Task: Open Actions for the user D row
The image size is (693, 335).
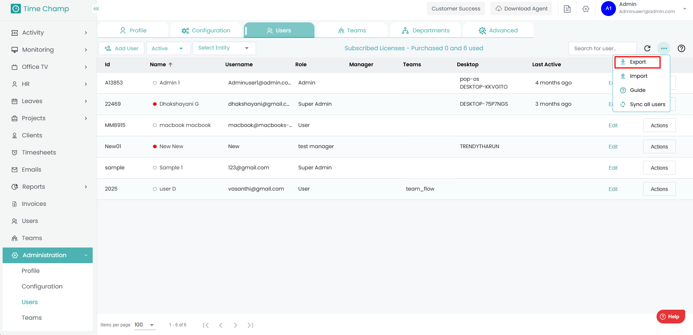Action: click(659, 189)
